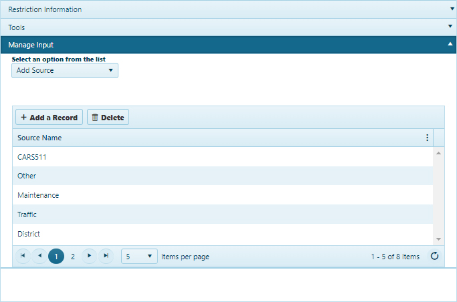Screen dimensions: 457x302
Task: Select the Maintenance source row
Action: 223,195
